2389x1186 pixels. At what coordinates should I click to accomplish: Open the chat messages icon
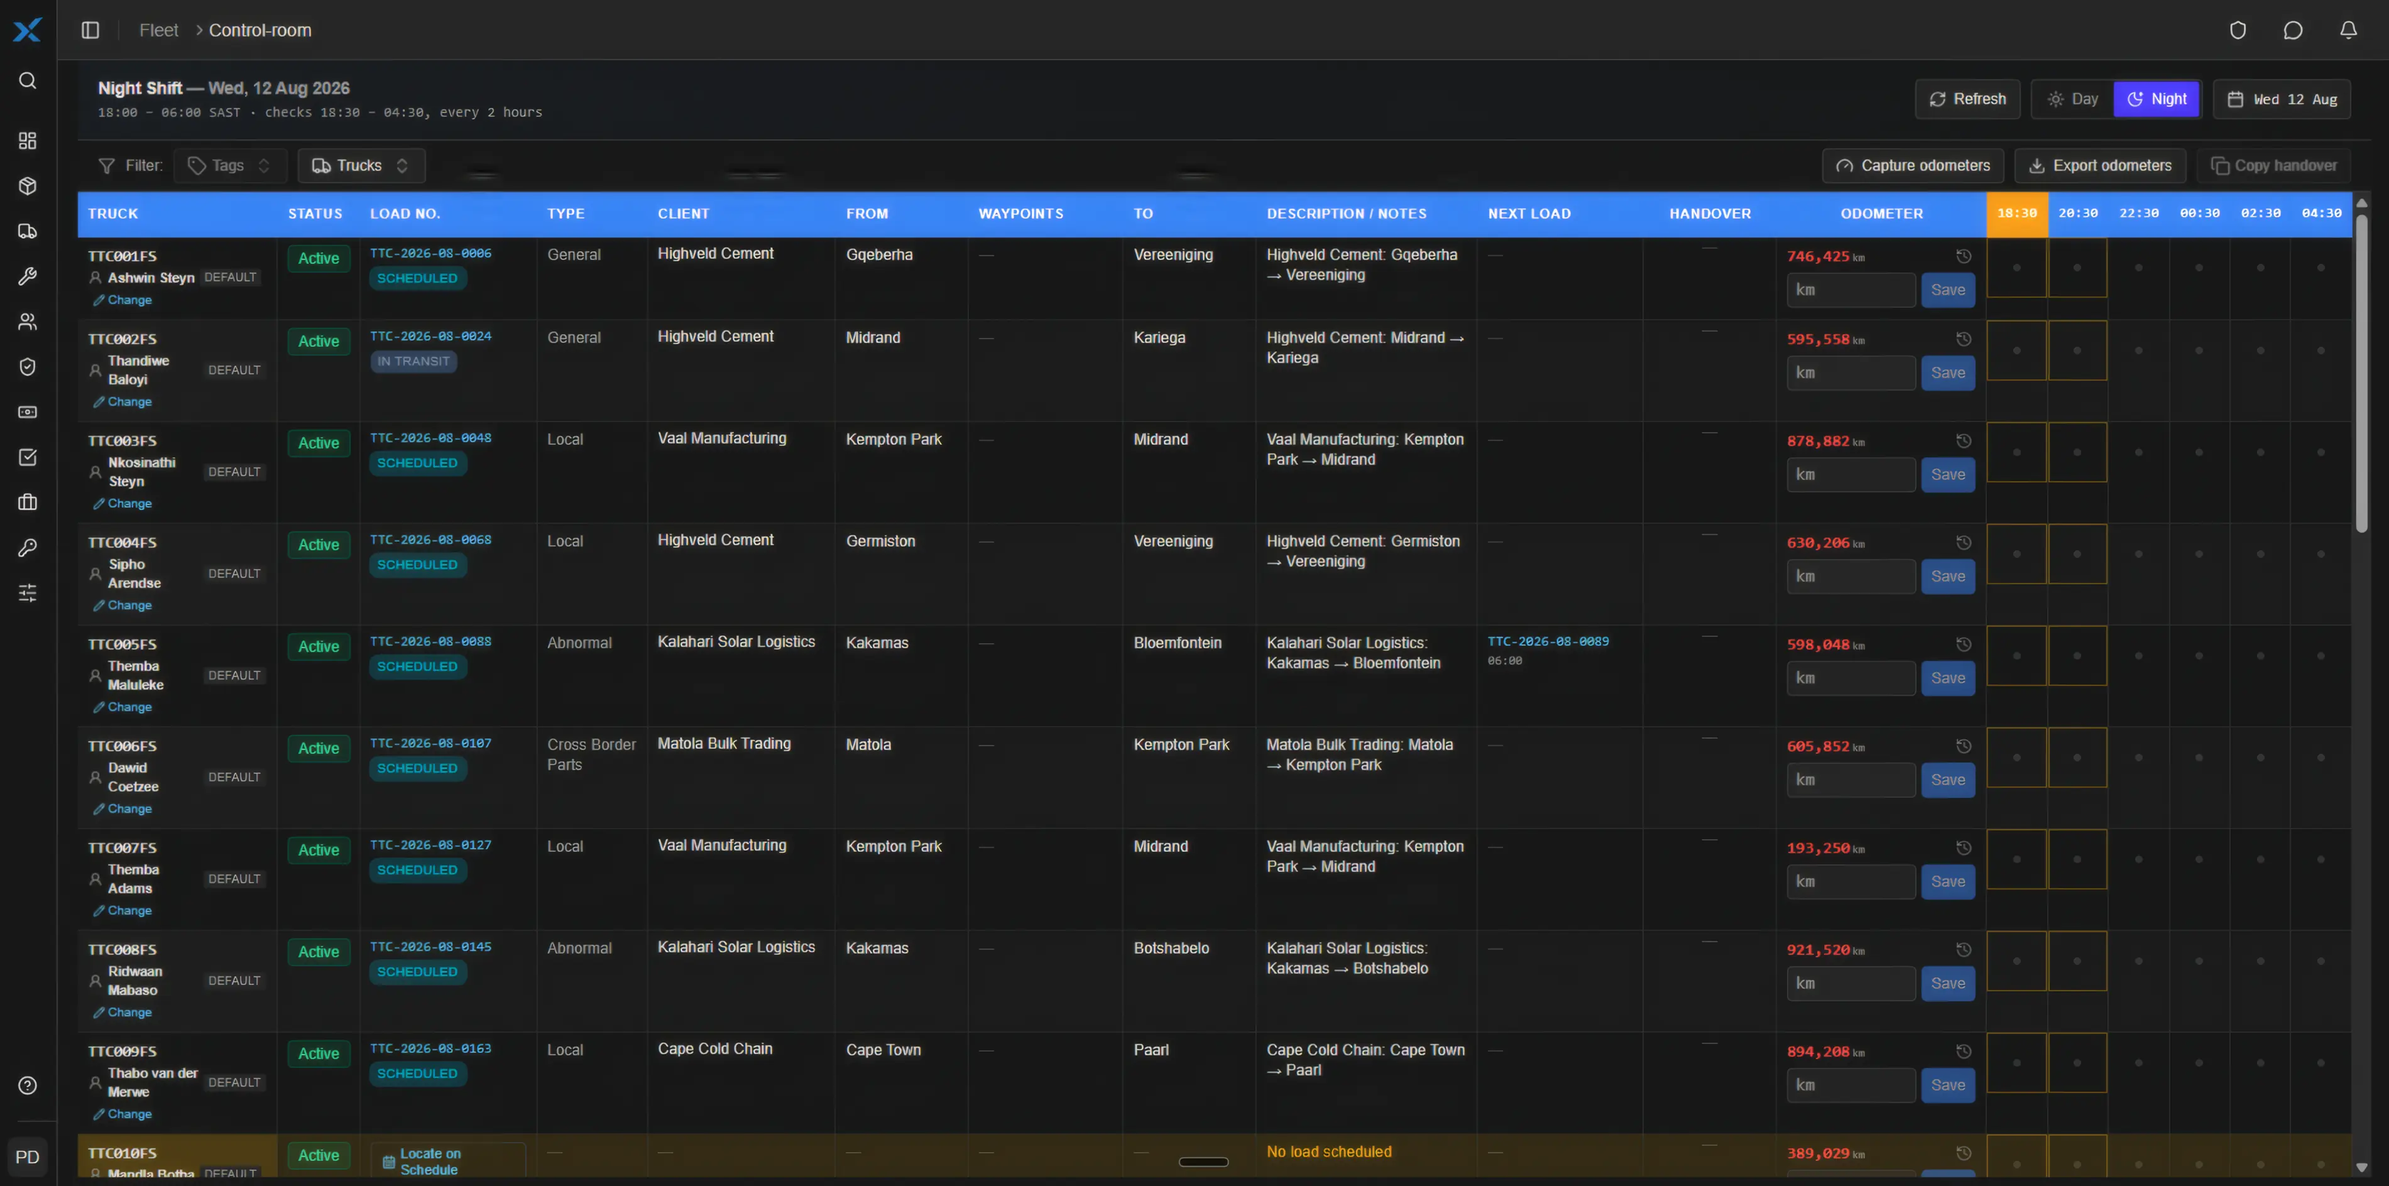2293,30
